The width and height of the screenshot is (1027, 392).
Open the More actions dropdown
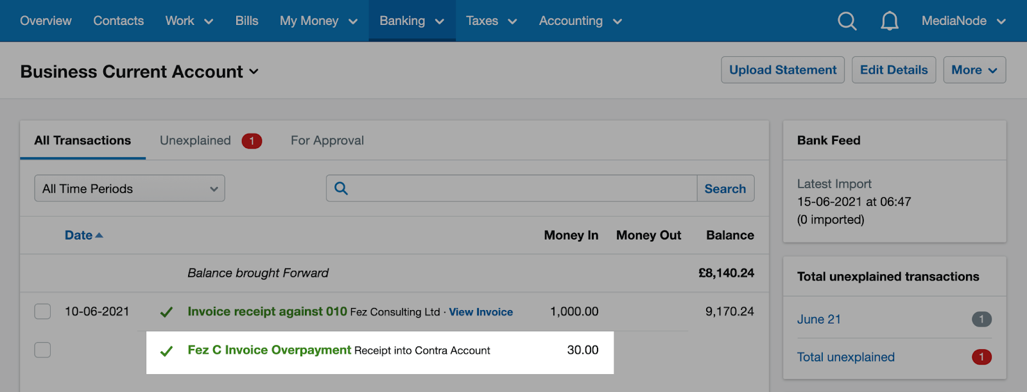tap(974, 70)
